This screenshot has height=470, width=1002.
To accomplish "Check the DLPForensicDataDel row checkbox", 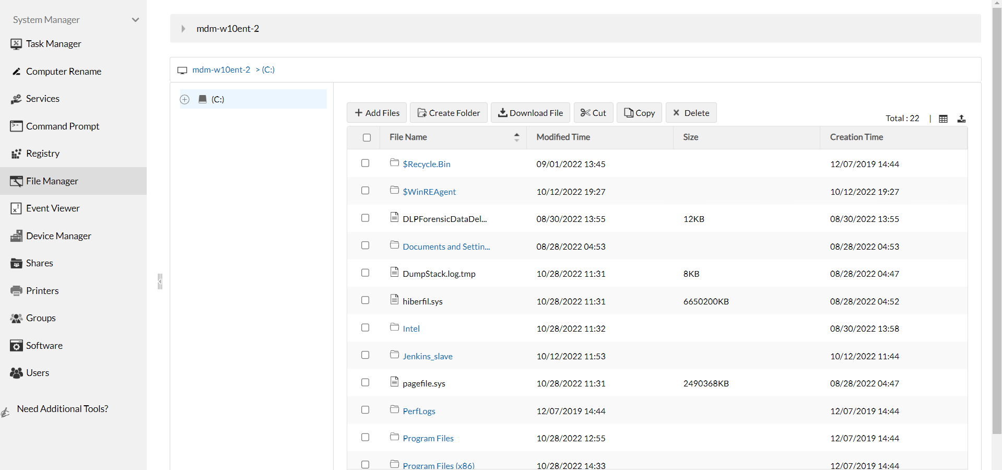I will tap(365, 218).
